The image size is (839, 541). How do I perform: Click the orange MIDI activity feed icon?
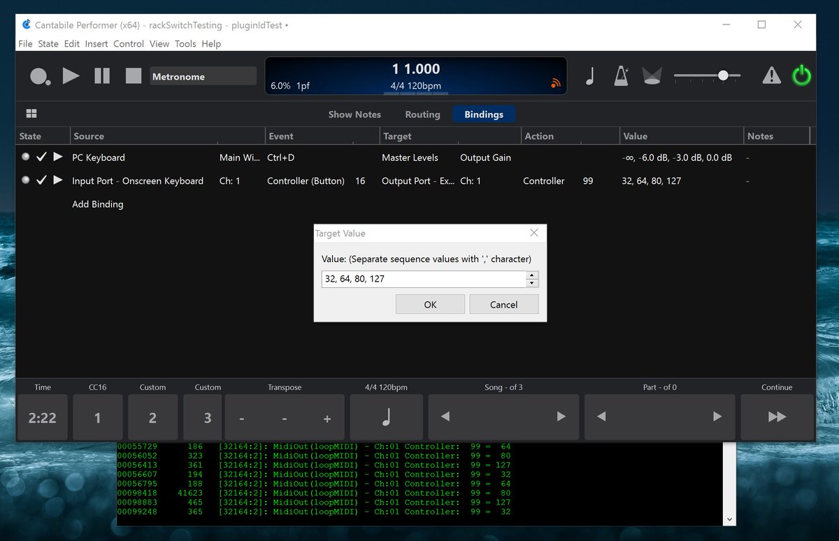tap(556, 84)
